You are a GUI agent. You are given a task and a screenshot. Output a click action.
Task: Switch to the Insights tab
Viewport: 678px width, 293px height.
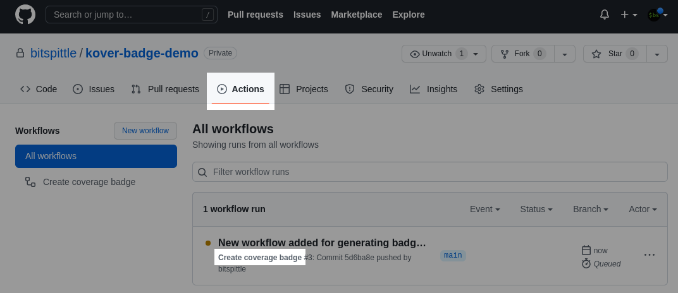tap(433, 89)
